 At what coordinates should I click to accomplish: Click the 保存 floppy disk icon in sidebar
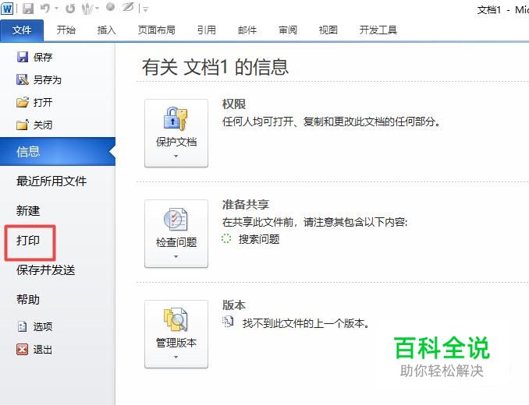(x=23, y=57)
